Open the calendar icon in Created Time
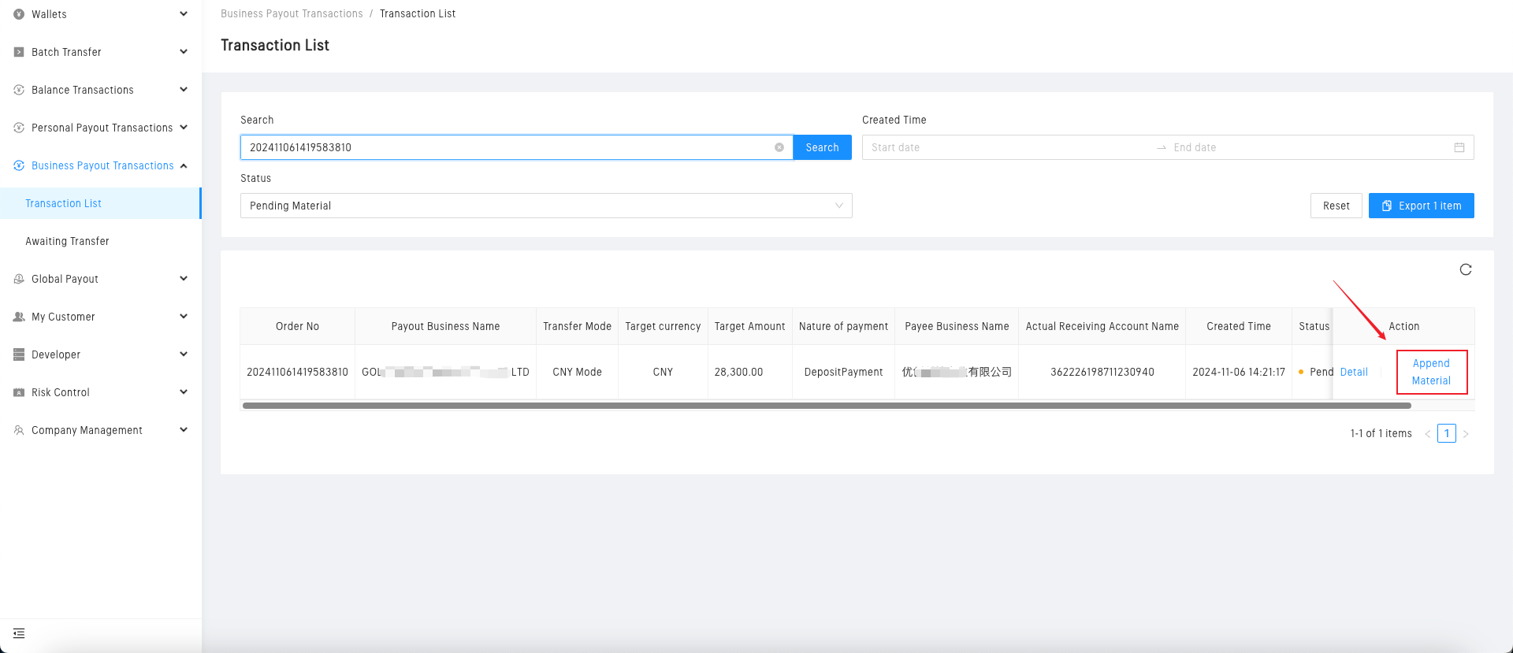This screenshot has width=1513, height=653. tap(1459, 147)
